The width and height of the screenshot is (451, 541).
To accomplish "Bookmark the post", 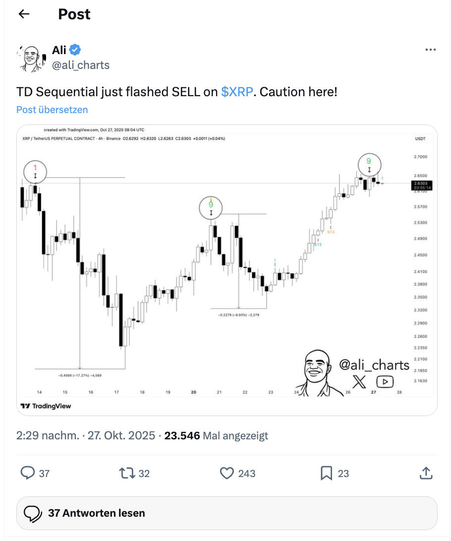I will point(326,474).
